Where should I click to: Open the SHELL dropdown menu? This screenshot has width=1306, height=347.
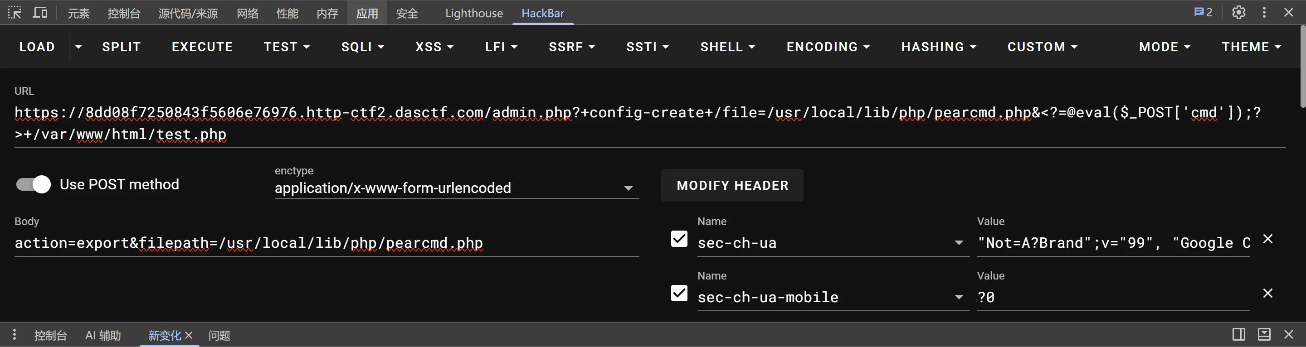[x=727, y=47]
